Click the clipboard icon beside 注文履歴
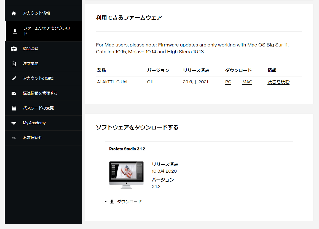319x229 pixels. coord(14,64)
